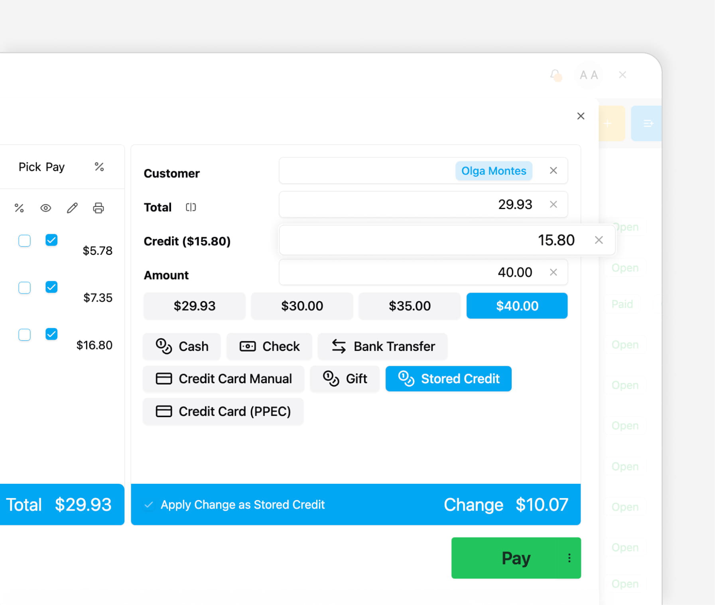The width and height of the screenshot is (715, 605).
Task: Click the $16.80 row amount
Action: coord(94,345)
